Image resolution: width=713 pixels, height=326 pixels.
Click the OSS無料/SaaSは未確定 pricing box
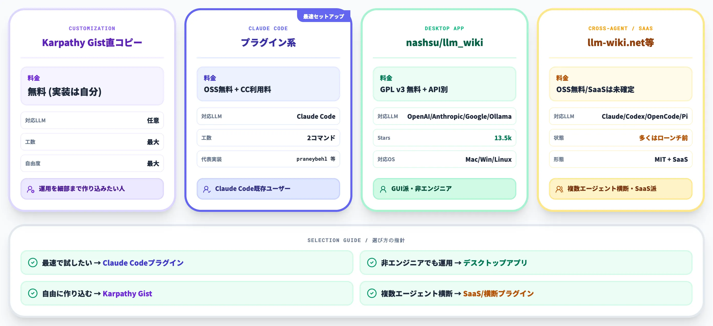[x=621, y=84]
